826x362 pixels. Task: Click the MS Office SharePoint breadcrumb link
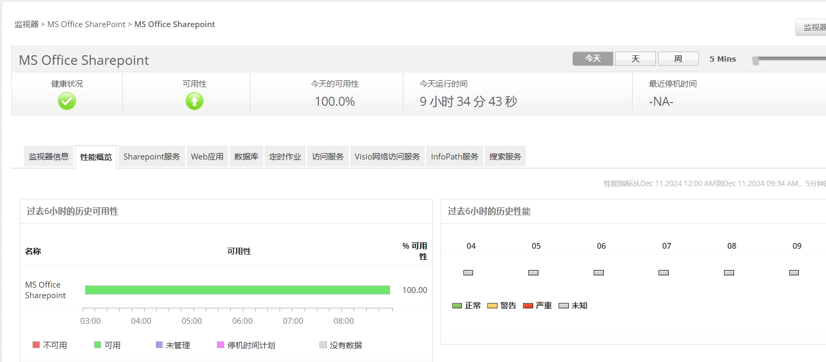pyautogui.click(x=87, y=24)
